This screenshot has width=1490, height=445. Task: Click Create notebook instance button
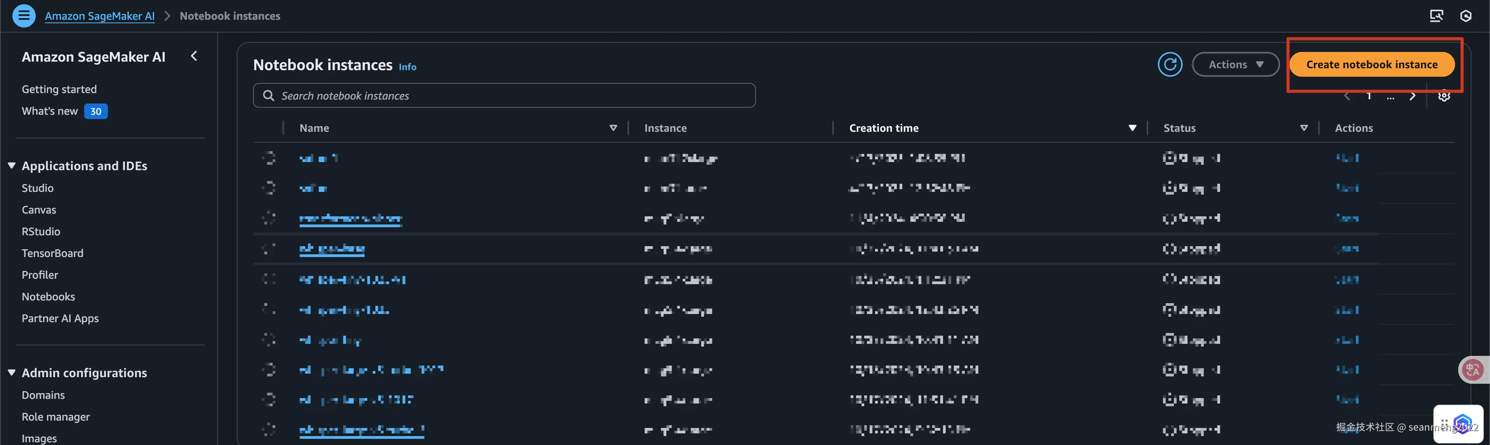1371,64
